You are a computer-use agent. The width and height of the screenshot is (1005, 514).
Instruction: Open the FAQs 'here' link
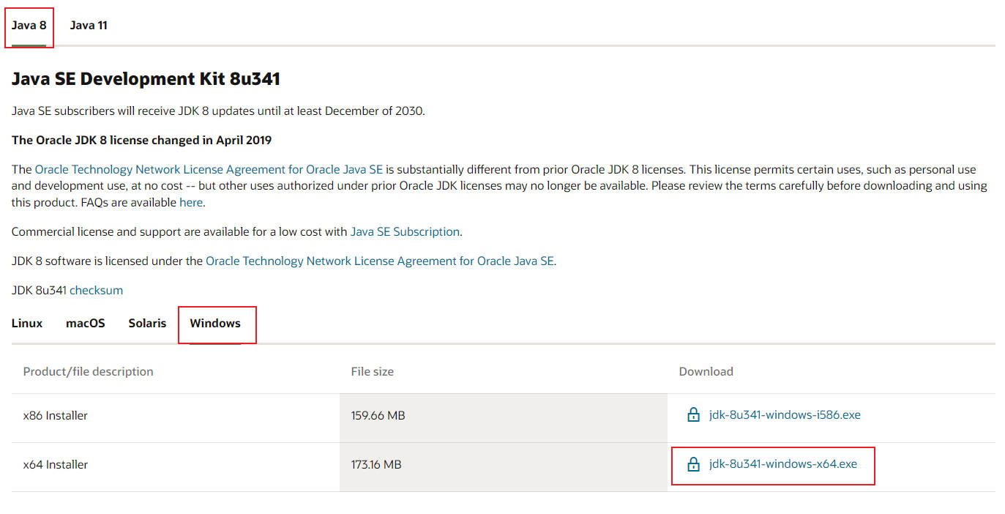point(191,203)
